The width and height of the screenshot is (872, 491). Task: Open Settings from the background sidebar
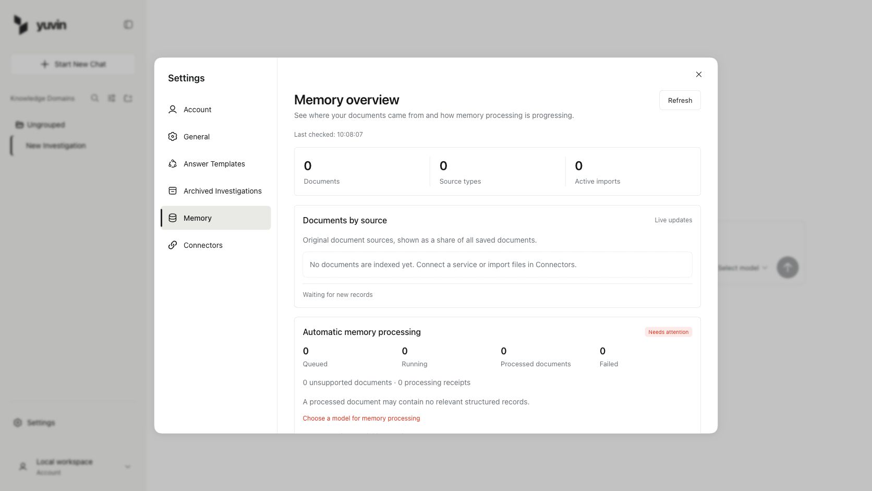(x=34, y=423)
